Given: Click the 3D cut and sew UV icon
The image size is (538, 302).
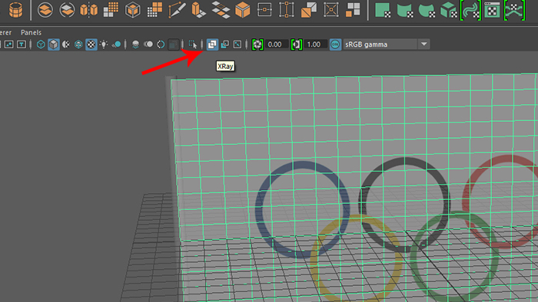Looking at the screenshot, I should click(515, 10).
